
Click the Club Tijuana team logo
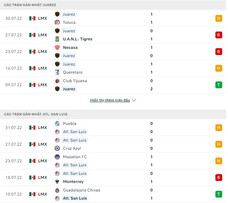click(x=57, y=81)
